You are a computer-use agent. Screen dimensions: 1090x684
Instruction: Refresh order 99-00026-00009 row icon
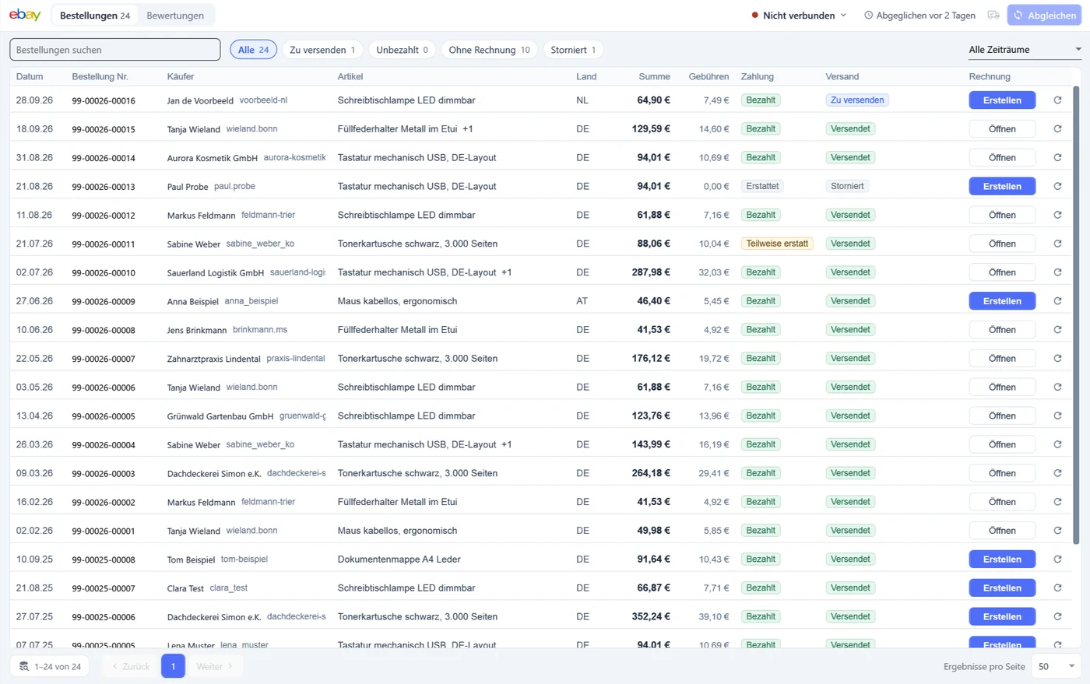[1057, 301]
